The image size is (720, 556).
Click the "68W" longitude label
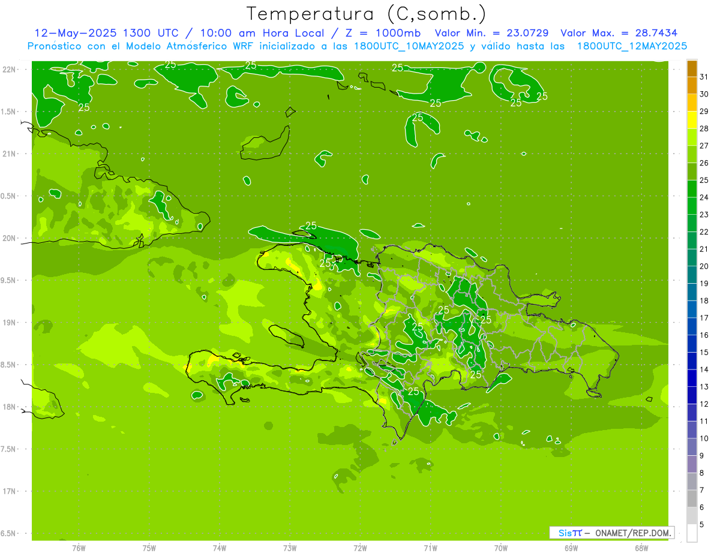[641, 548]
